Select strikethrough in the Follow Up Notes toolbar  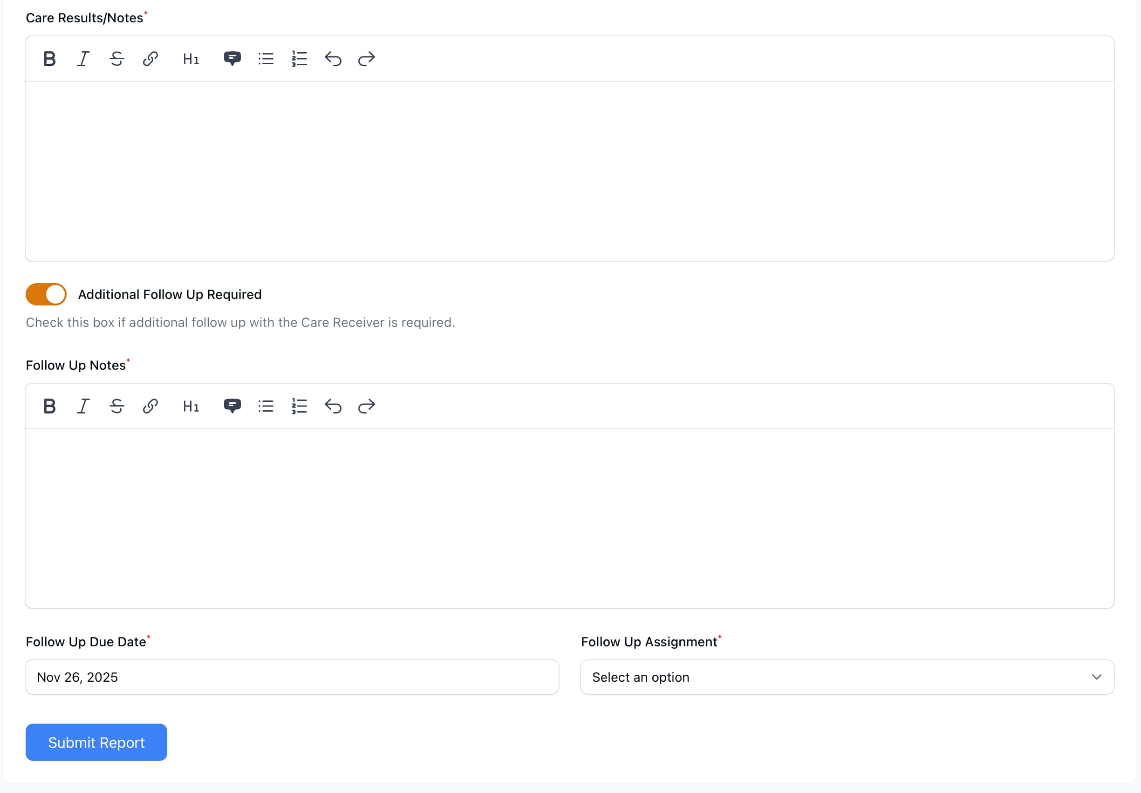[x=116, y=406]
